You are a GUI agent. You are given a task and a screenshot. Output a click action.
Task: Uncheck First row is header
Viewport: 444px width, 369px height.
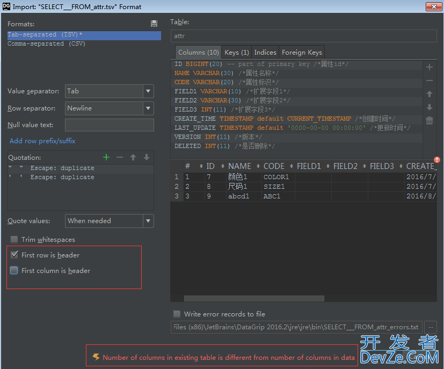click(14, 255)
